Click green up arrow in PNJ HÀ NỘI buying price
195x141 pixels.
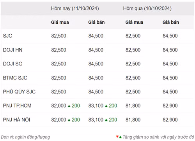[x=69, y=120]
